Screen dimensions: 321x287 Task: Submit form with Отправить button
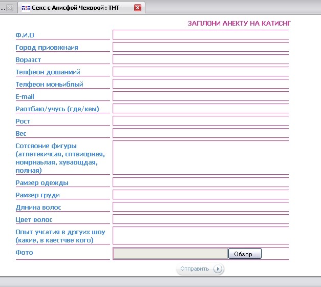coord(195,269)
